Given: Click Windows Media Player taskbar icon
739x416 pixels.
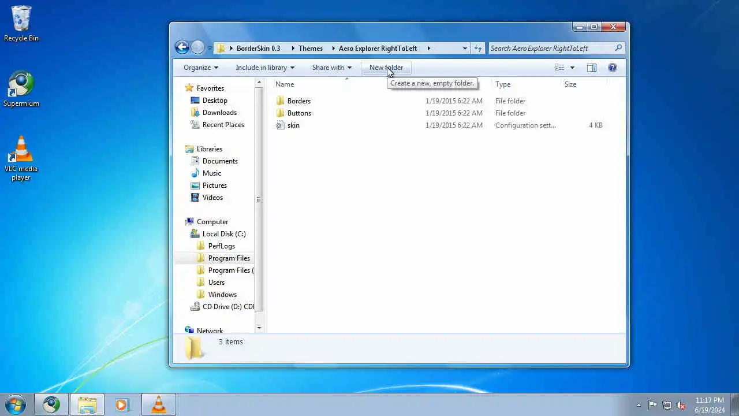Looking at the screenshot, I should (x=122, y=404).
